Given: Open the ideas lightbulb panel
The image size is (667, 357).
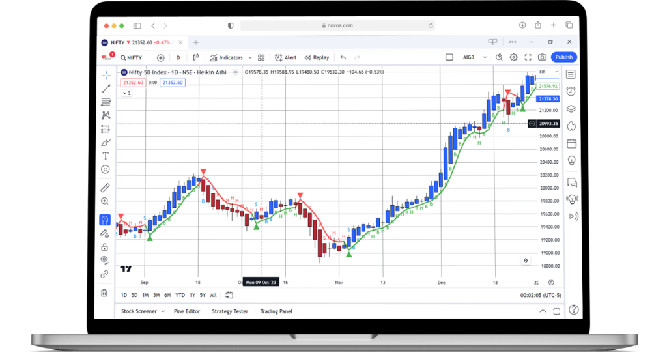Looking at the screenshot, I should click(572, 160).
